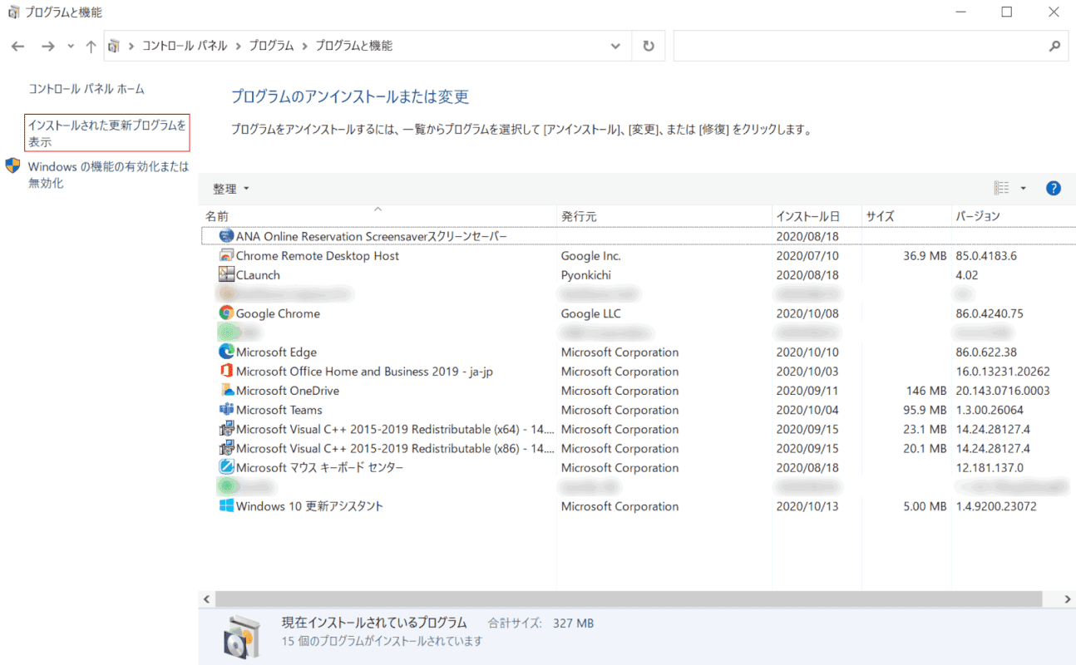Select the Microsoft Teams row name

279,410
